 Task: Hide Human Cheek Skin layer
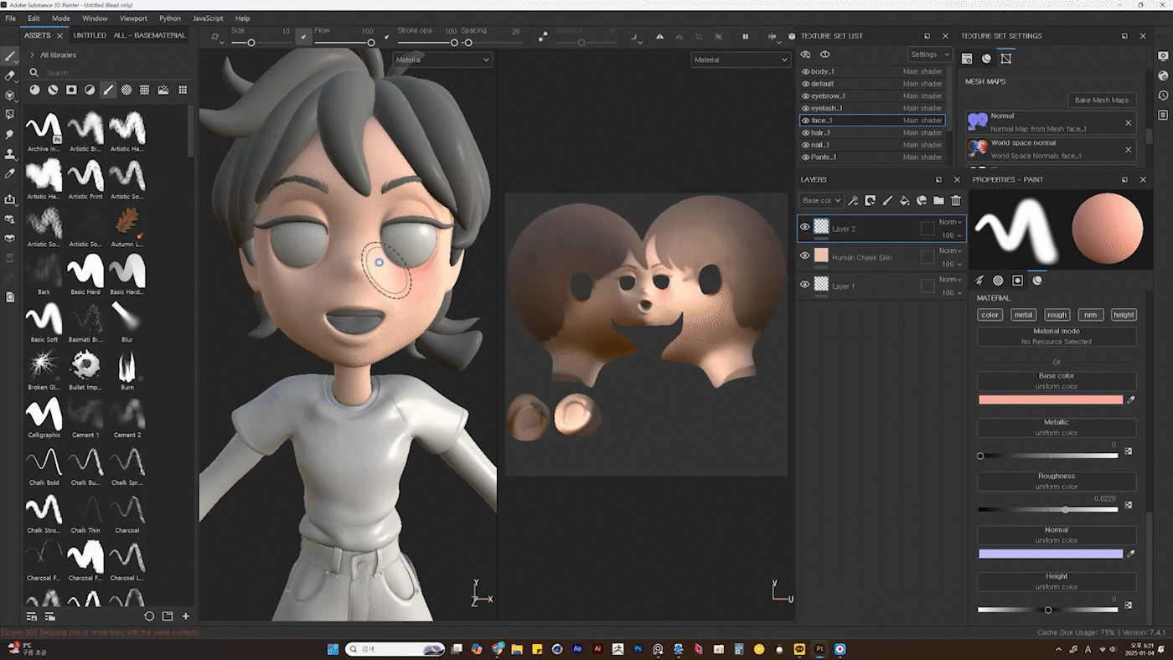click(805, 255)
